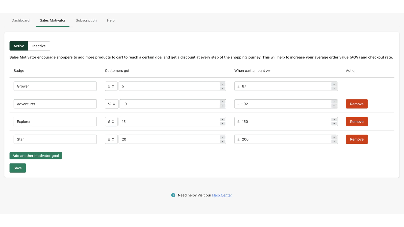This screenshot has width=404, height=227.
Task: Open the Adventurer percent type dropdown
Action: [x=112, y=104]
